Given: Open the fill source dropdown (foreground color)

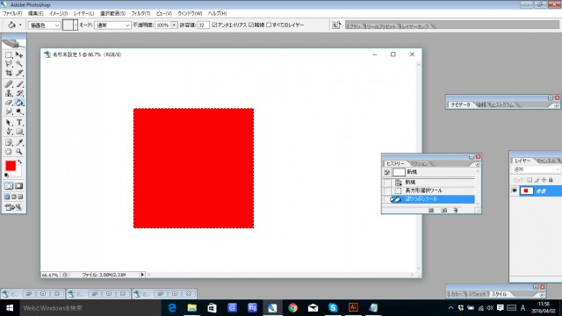Looking at the screenshot, I should click(45, 25).
